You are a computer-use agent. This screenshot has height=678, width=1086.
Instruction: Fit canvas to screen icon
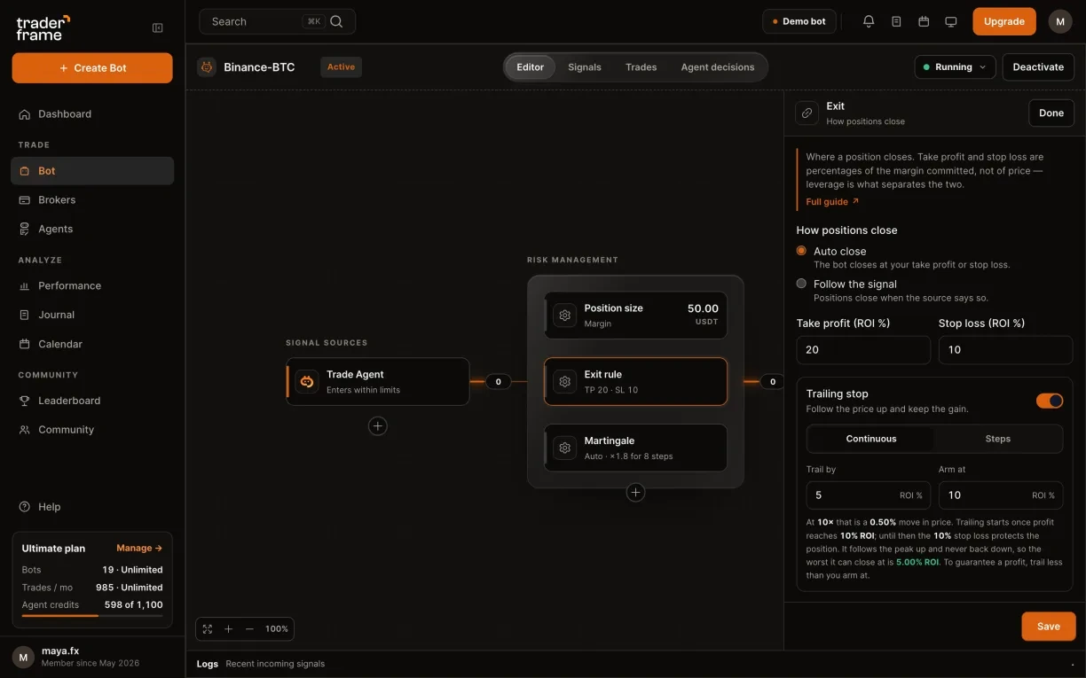click(x=208, y=628)
